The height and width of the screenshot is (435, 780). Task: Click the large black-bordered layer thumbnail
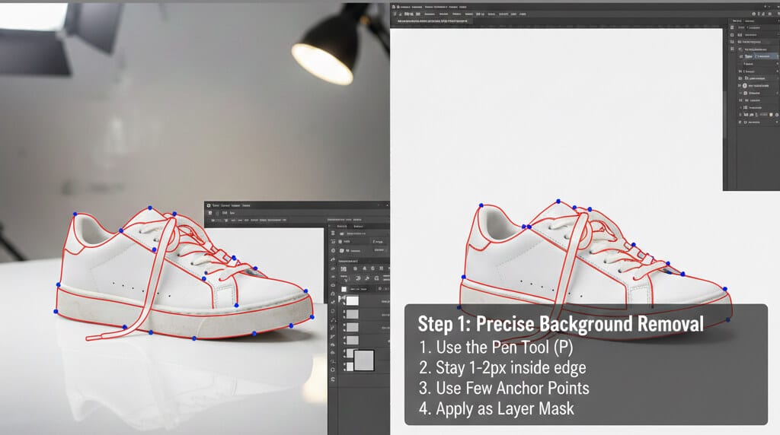click(364, 360)
